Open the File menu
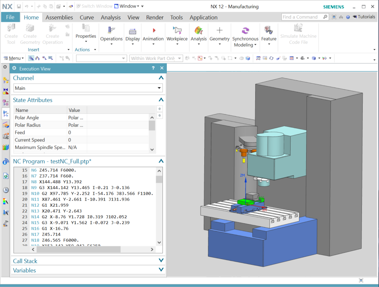379x287 pixels. 10,18
